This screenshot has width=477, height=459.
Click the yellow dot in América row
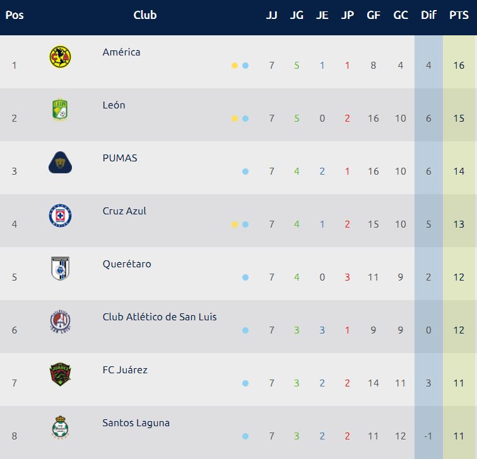click(x=235, y=66)
